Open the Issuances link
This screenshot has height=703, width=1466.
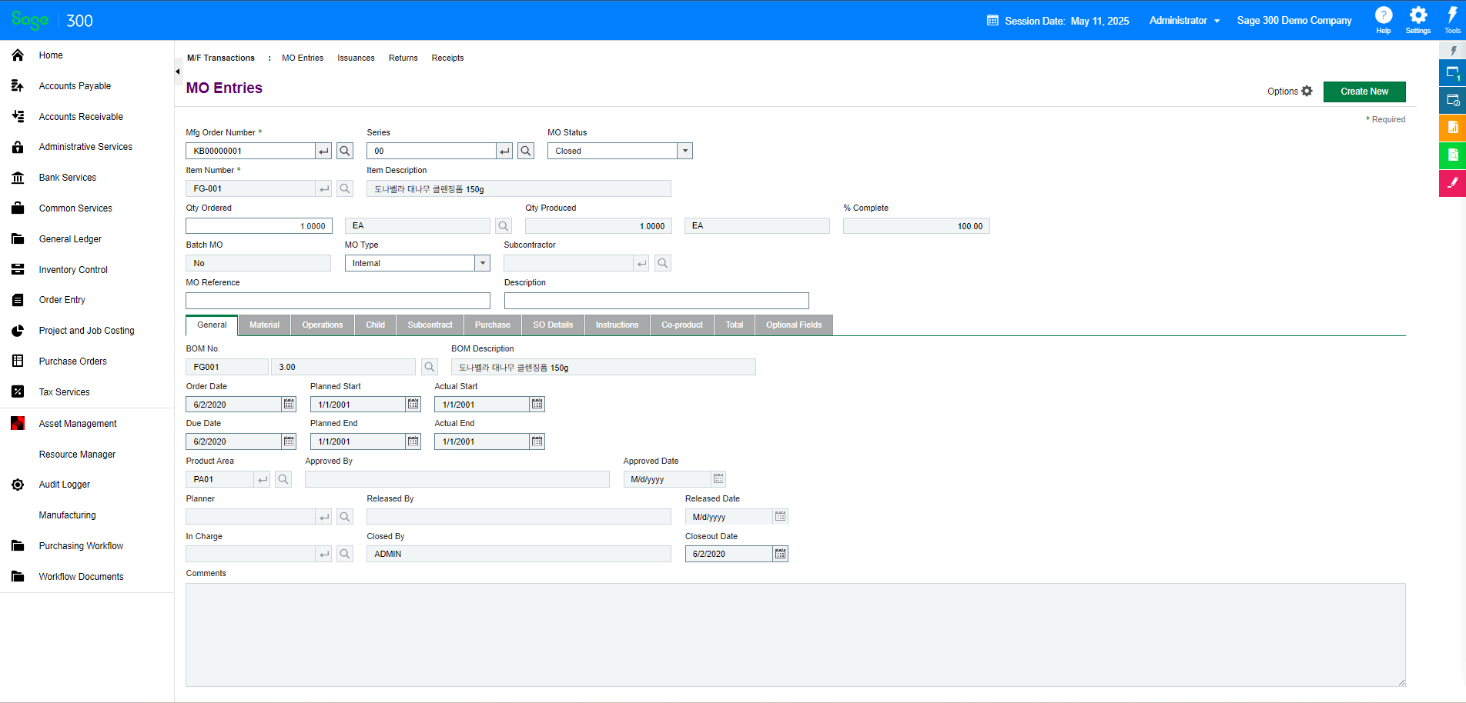coord(356,58)
